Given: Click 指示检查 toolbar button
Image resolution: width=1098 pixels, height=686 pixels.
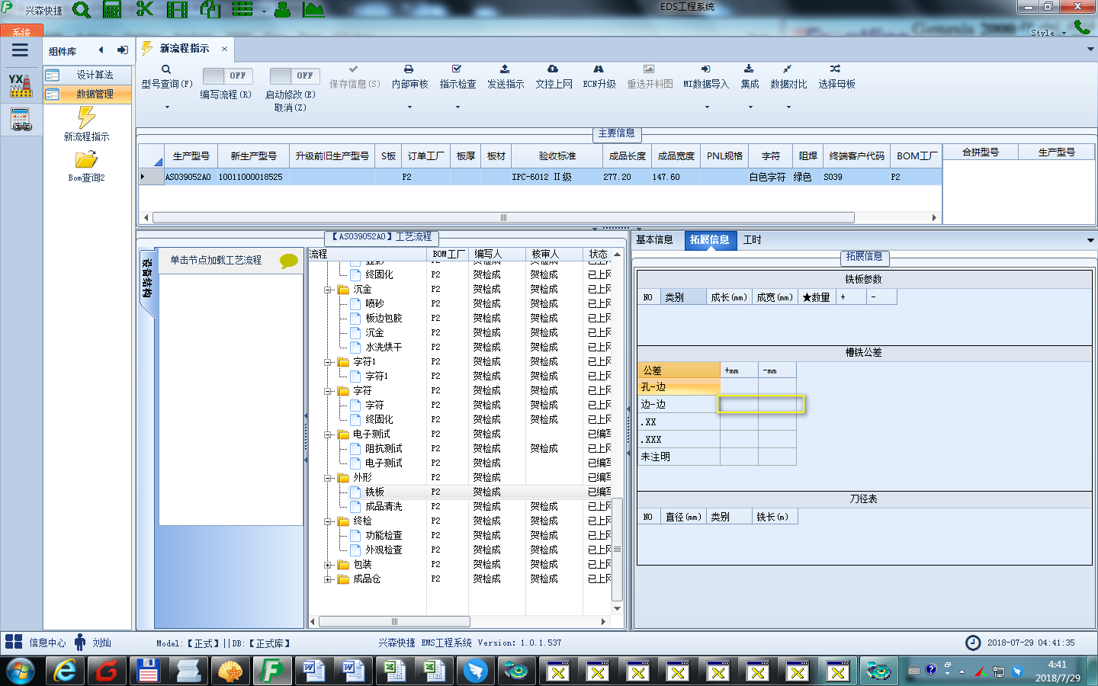Looking at the screenshot, I should (x=457, y=78).
